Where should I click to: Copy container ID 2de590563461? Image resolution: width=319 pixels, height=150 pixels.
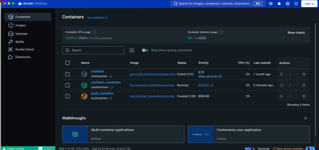click(x=112, y=88)
